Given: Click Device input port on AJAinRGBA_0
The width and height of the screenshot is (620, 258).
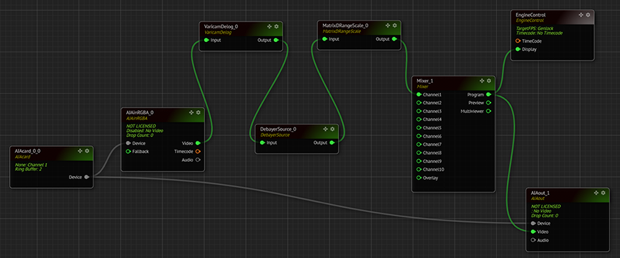Looking at the screenshot, I should pos(128,143).
